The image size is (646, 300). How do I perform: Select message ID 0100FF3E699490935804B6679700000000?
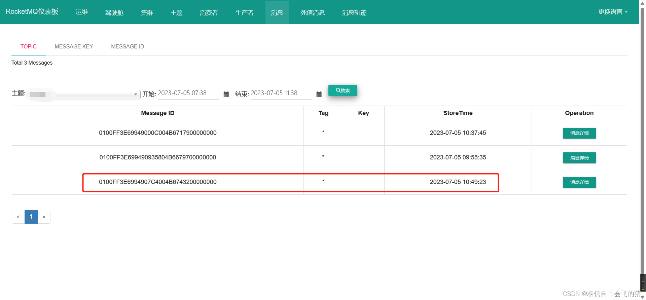coord(158,157)
